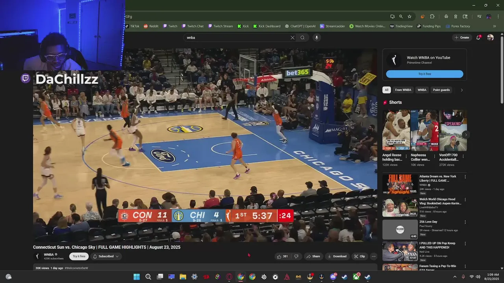Select the From WNBA filter chip
The height and width of the screenshot is (283, 504).
[x=403, y=90]
